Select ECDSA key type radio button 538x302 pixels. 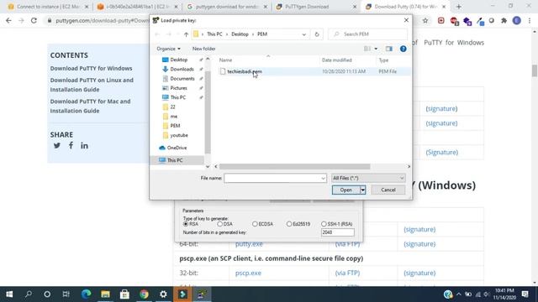pyautogui.click(x=255, y=224)
